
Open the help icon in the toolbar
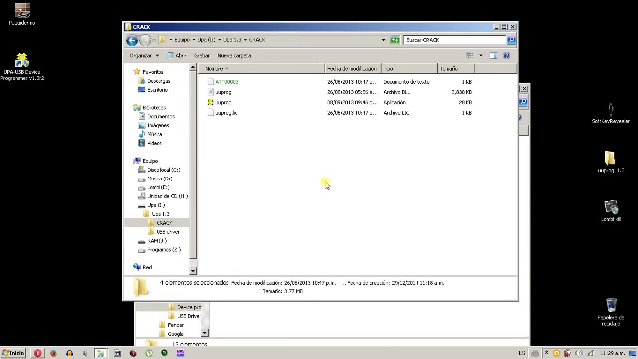tap(506, 56)
